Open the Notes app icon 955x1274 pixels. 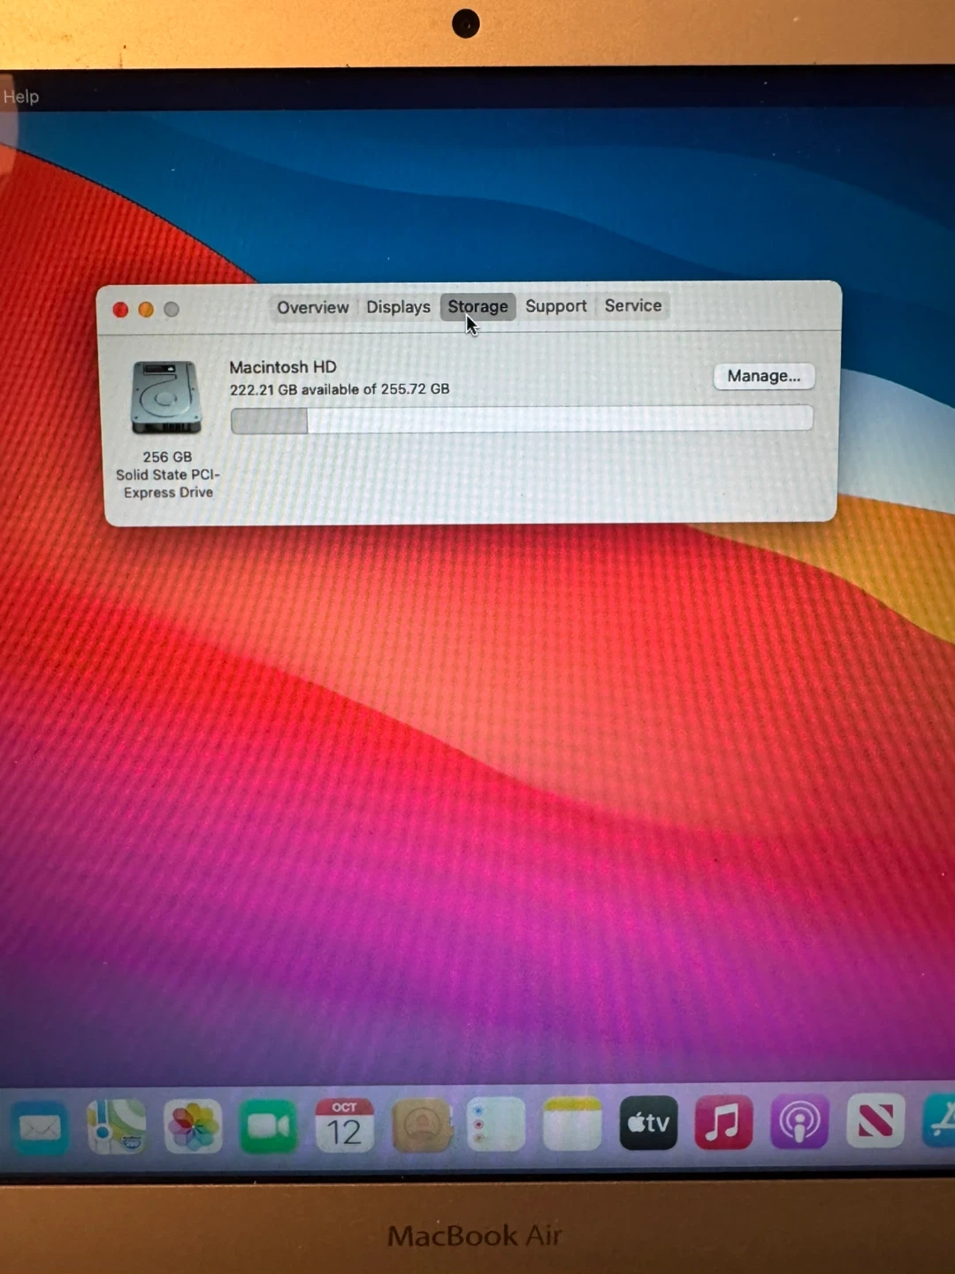pyautogui.click(x=572, y=1125)
